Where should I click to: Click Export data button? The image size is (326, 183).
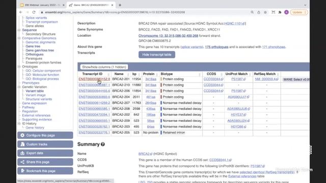(x=45, y=153)
